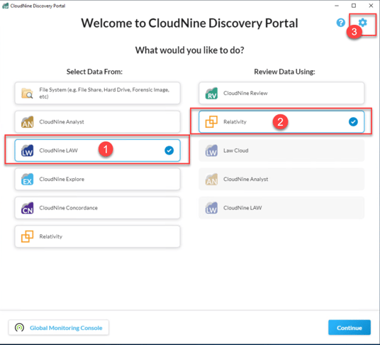Click the CloudNine Explore EX icon
The image size is (380, 345).
(27, 180)
